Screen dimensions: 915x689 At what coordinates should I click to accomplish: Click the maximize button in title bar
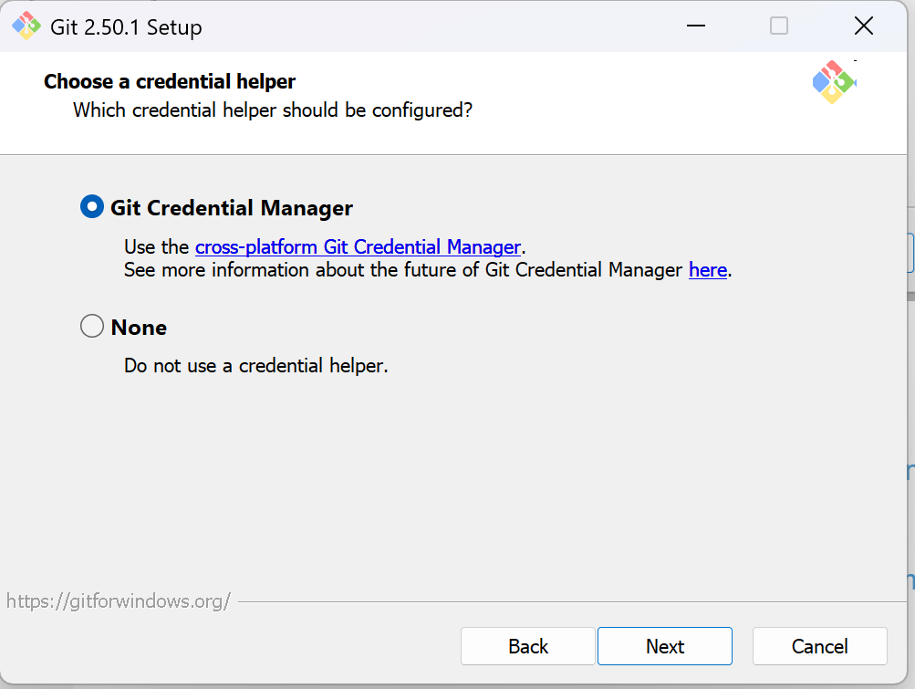click(x=778, y=26)
